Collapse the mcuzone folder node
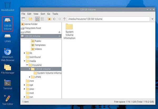Image resolution: width=158 pixels, height=109 pixels. pos(27,65)
